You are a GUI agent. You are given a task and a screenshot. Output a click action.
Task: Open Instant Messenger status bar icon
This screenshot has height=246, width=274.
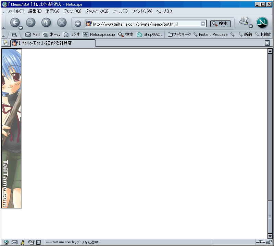[x=23, y=242]
